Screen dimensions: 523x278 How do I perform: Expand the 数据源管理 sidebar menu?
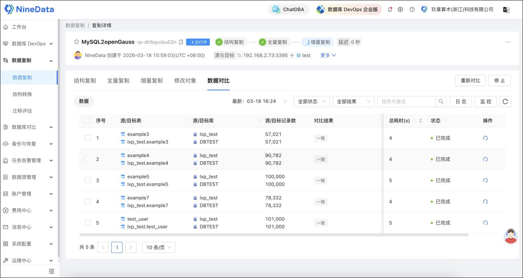(29, 177)
